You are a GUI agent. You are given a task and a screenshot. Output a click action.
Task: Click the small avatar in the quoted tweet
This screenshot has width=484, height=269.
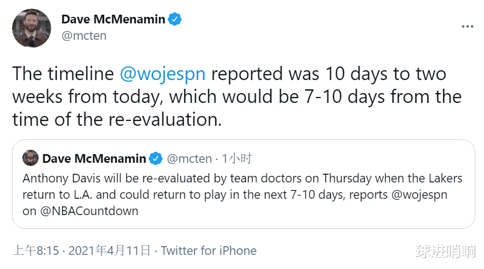pyautogui.click(x=31, y=158)
